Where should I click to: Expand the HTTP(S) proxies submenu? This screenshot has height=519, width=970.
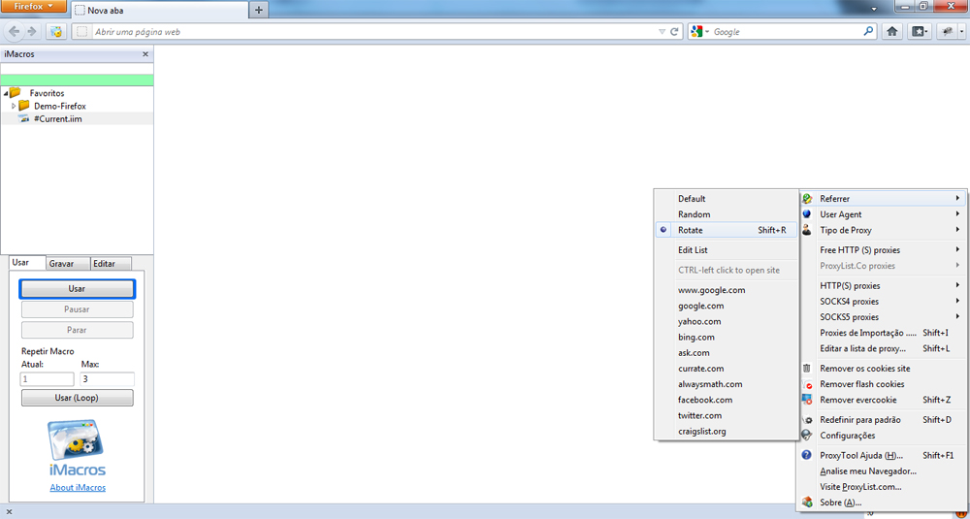[882, 286]
